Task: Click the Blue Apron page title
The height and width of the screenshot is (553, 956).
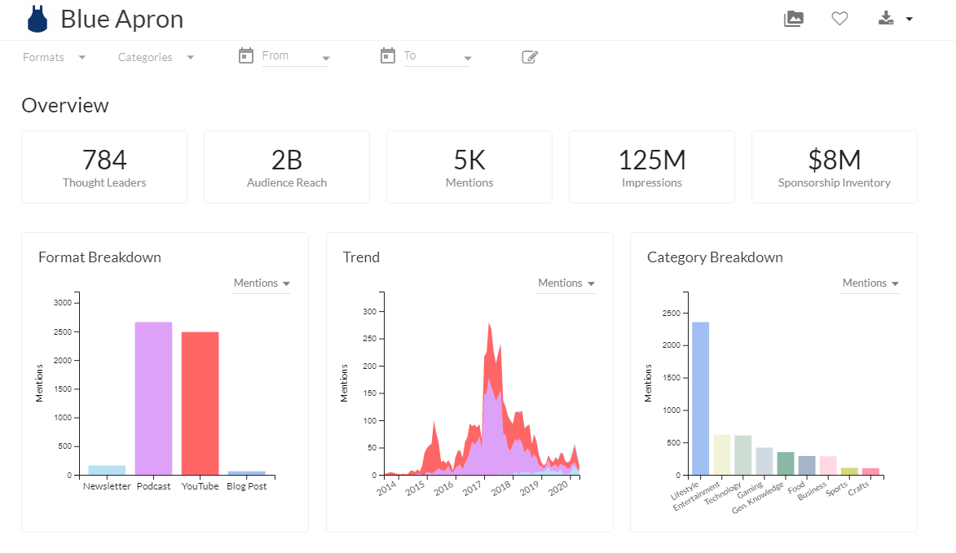Action: pyautogui.click(x=122, y=19)
